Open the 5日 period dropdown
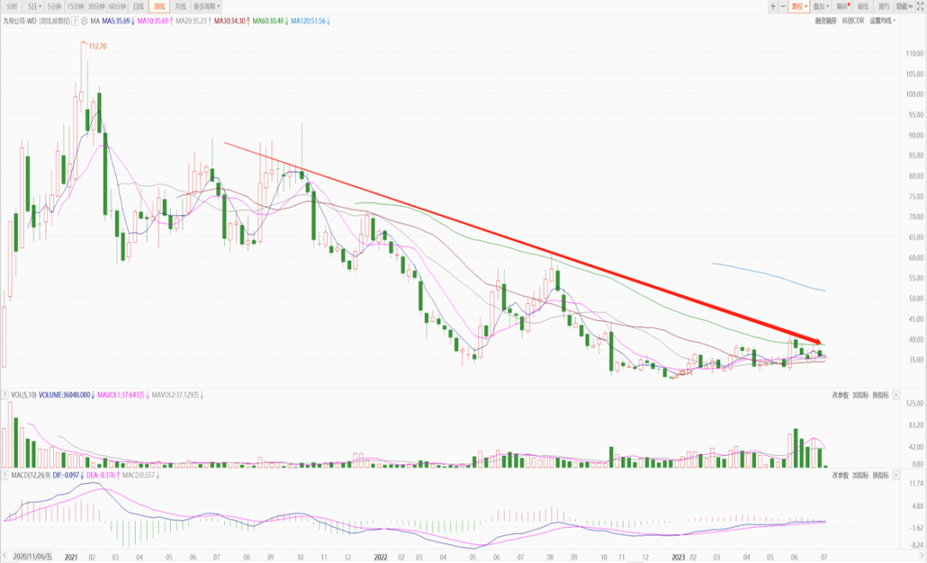Viewport: 927px width, 563px height. (34, 7)
